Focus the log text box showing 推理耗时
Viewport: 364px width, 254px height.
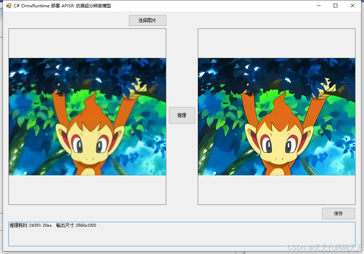182,234
